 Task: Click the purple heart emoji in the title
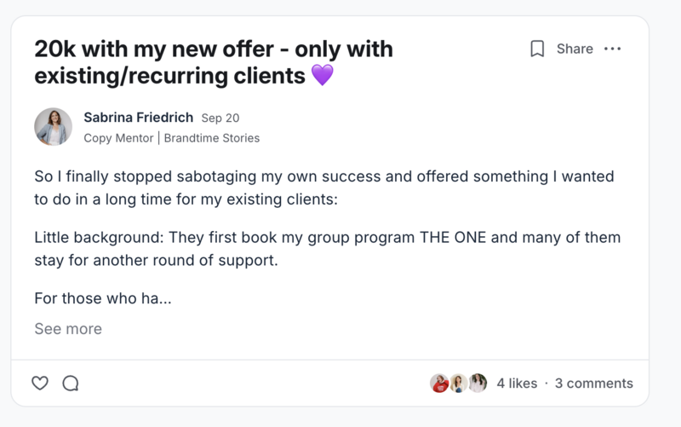click(322, 76)
